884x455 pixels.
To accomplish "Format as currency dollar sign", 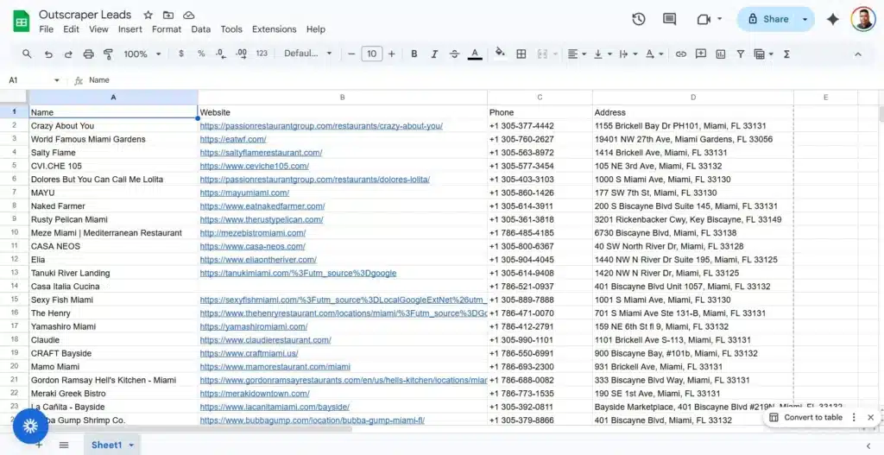I will 181,54.
